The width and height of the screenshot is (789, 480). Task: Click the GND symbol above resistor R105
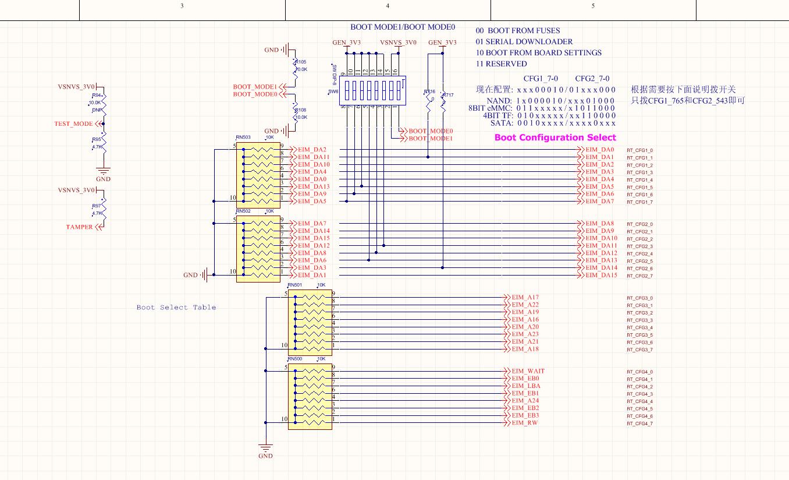point(279,50)
